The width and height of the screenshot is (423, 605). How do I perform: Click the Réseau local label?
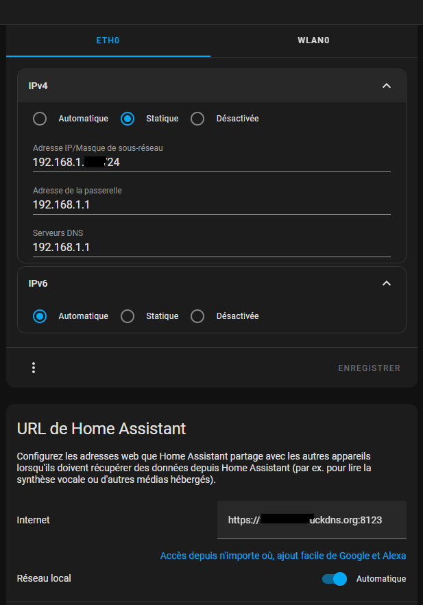click(x=44, y=578)
